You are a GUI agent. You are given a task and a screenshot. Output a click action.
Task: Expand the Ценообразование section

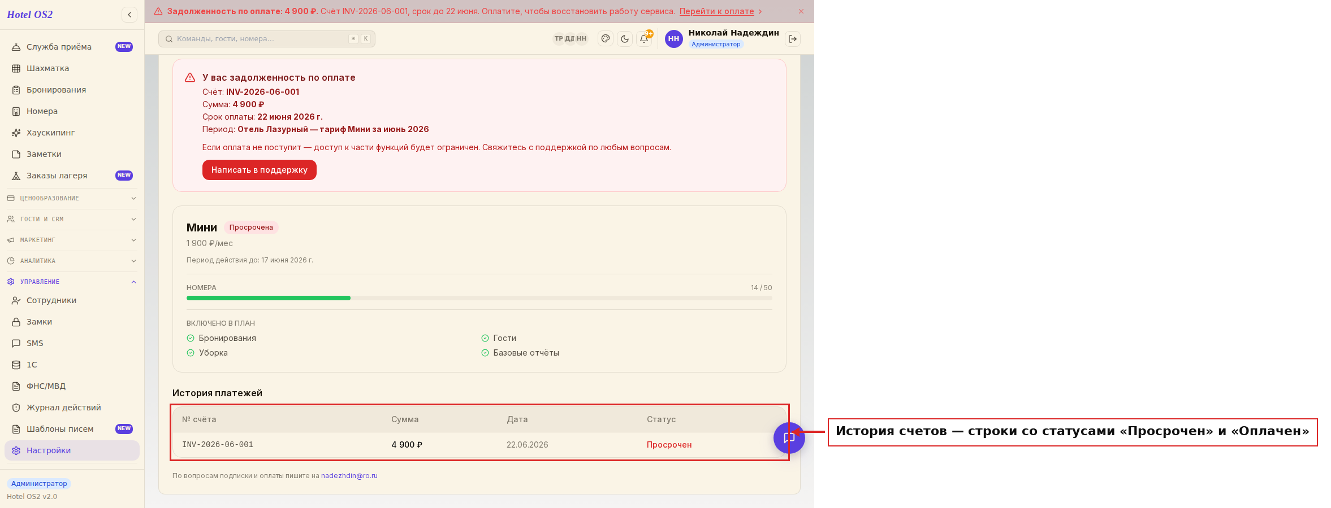72,198
